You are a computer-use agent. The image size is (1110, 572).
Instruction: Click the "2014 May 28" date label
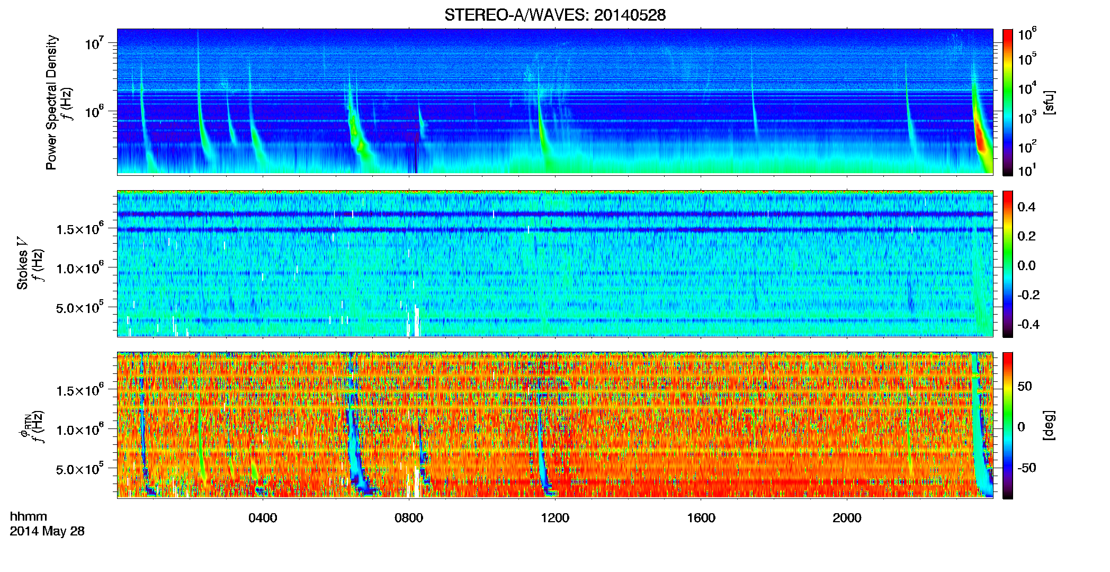(x=47, y=531)
